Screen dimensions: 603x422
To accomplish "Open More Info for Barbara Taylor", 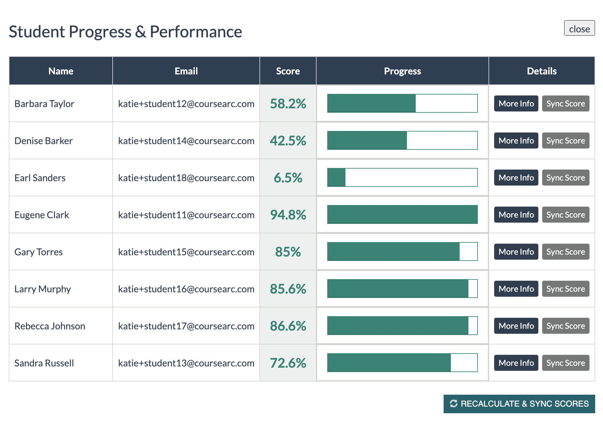I will tap(516, 103).
